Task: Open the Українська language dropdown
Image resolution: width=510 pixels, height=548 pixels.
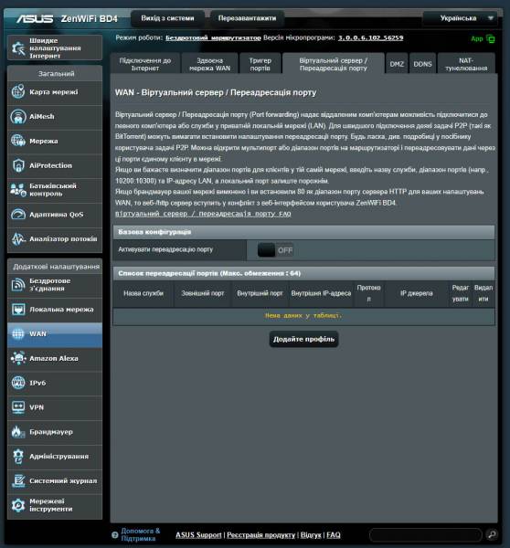Action: pos(460,18)
